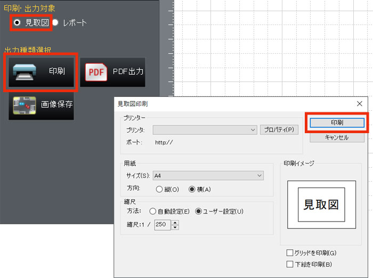Click the プロパティ(P) button
Viewport: 373px width, 278px height.
(x=279, y=129)
